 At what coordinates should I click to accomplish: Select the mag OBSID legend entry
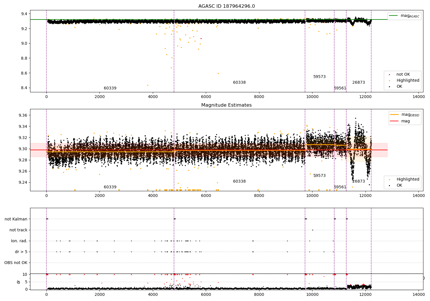click(405, 115)
